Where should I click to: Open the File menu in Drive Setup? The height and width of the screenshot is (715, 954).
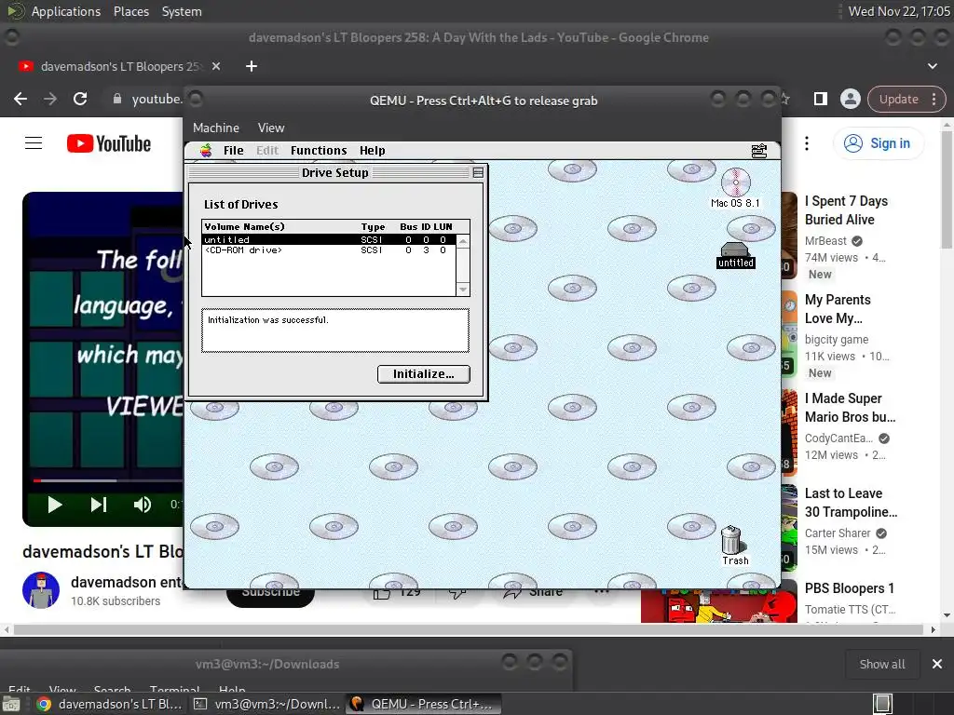[233, 150]
